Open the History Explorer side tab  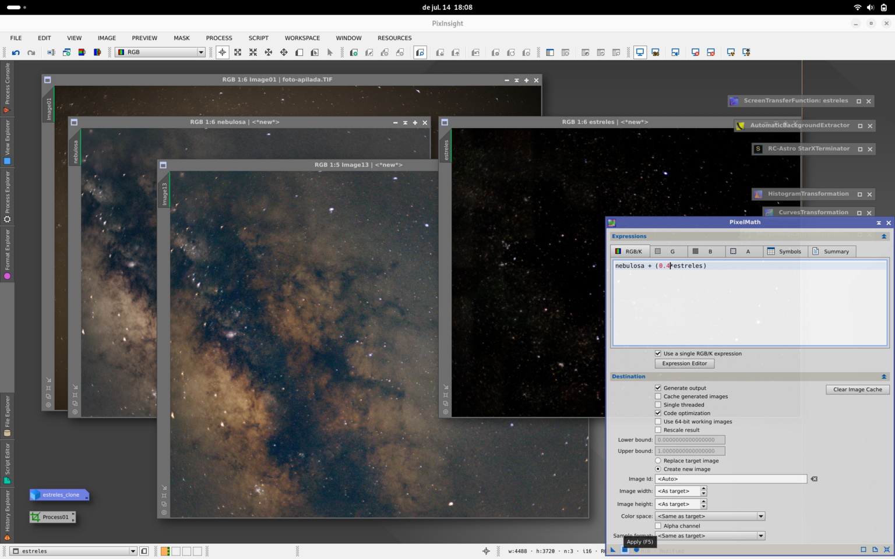point(7,515)
